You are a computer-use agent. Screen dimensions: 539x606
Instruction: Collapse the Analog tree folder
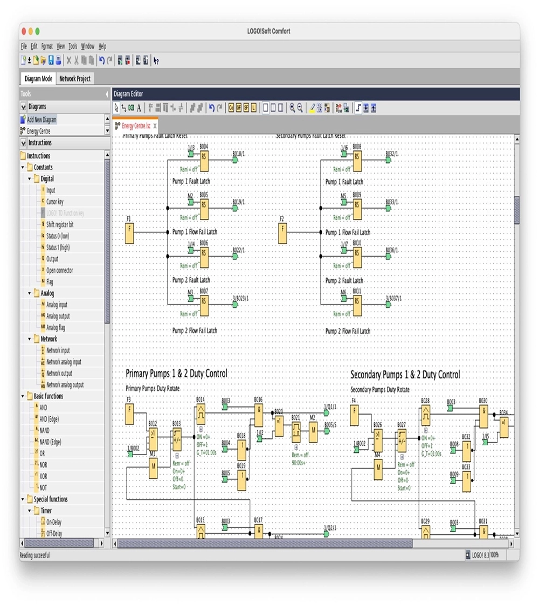30,293
